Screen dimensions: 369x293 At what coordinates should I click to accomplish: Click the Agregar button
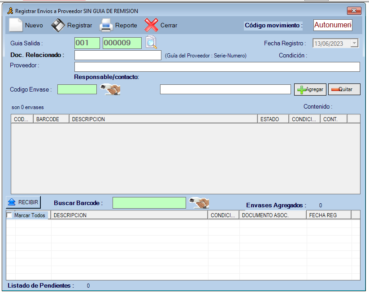point(310,89)
